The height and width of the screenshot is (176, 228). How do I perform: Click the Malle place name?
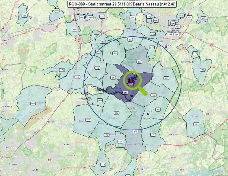[66, 144]
